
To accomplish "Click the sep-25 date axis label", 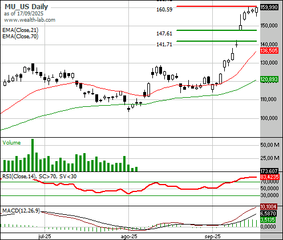I will pos(212,237).
